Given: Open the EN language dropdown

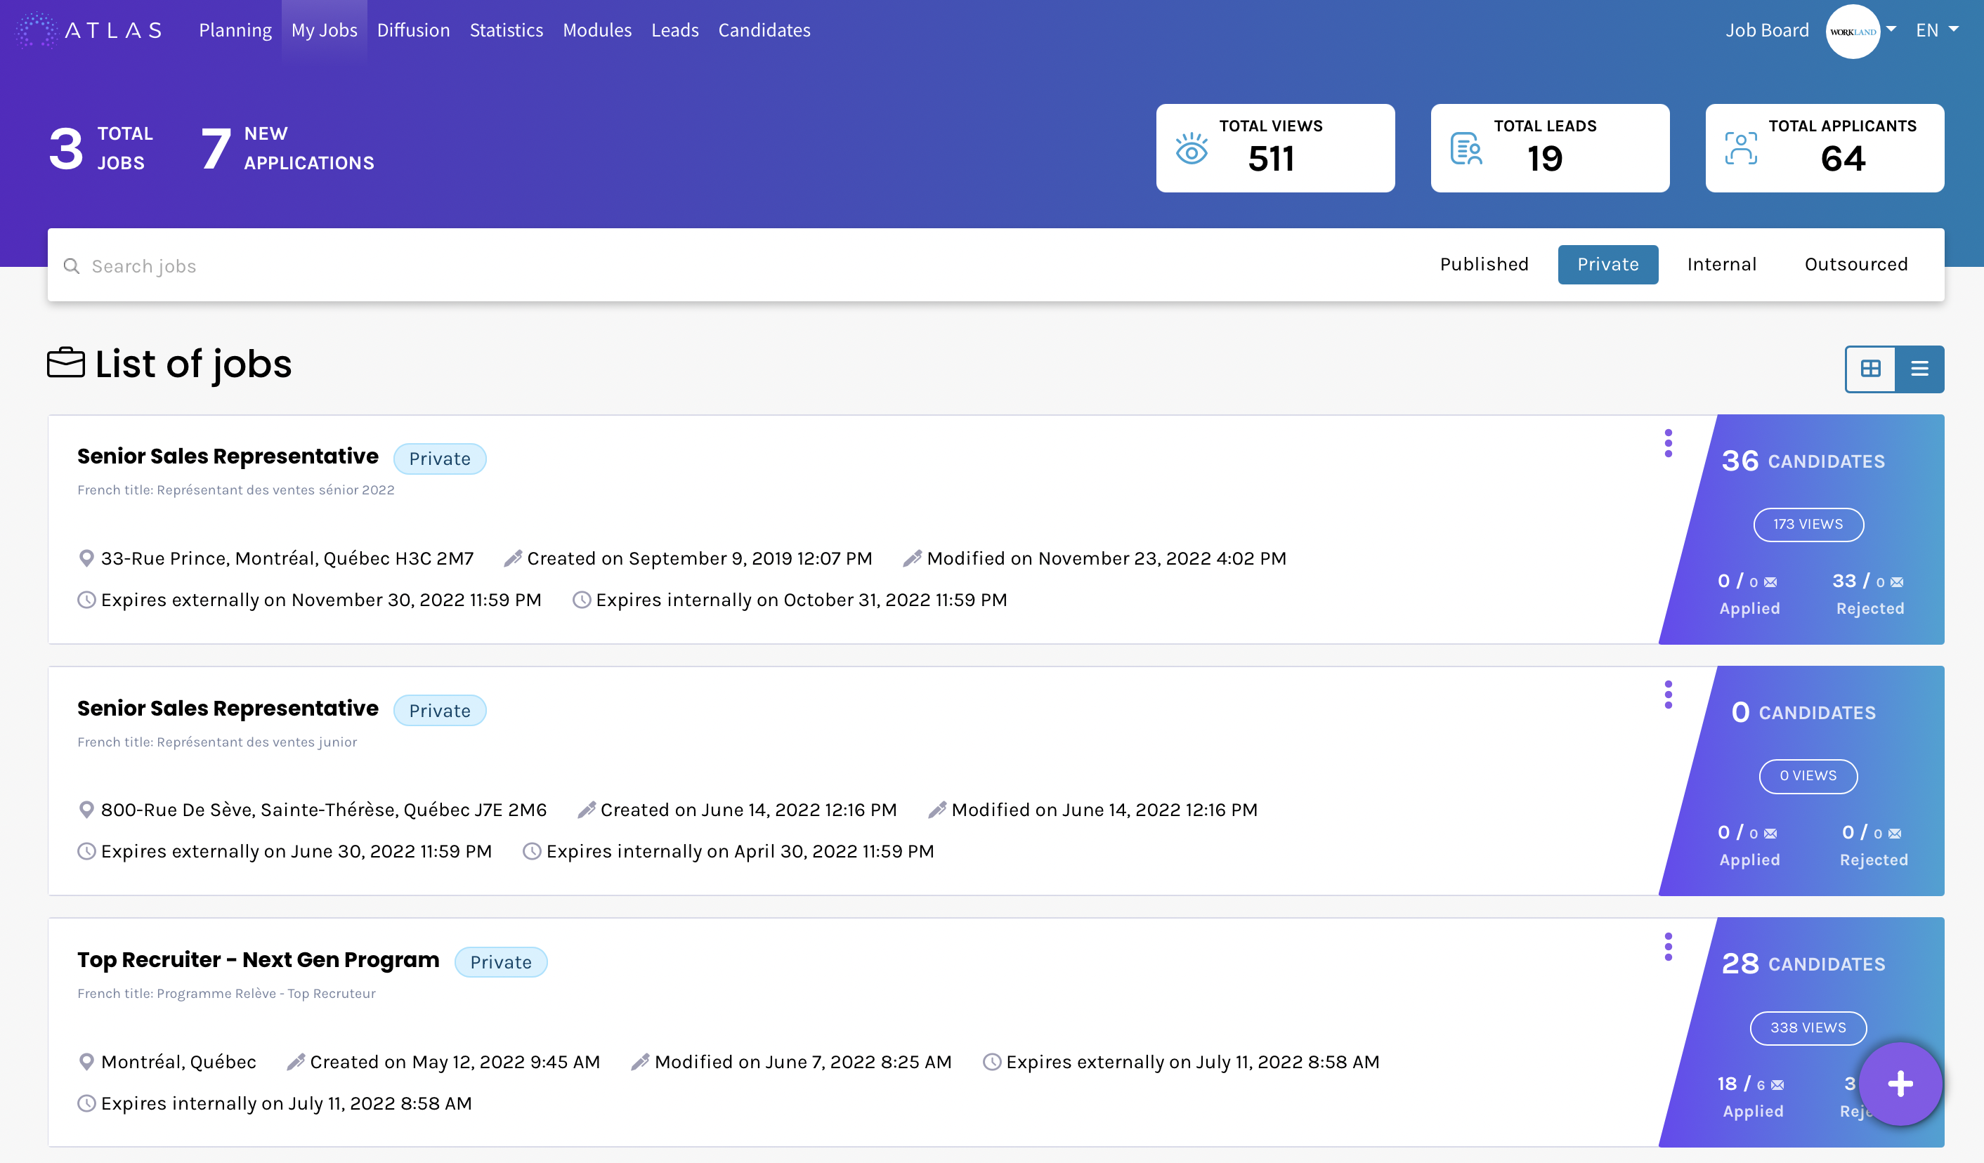Looking at the screenshot, I should point(1936,30).
